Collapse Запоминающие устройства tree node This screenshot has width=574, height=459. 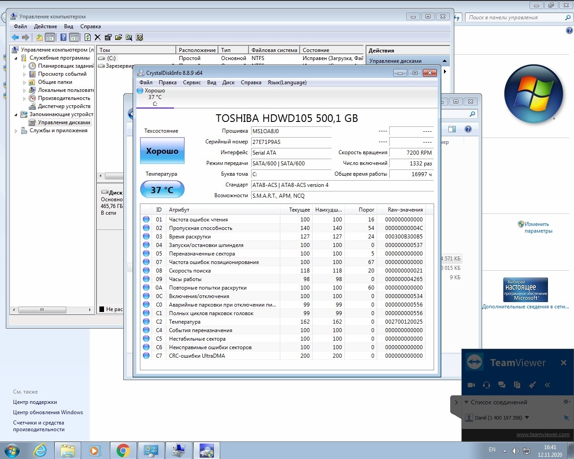click(x=16, y=114)
